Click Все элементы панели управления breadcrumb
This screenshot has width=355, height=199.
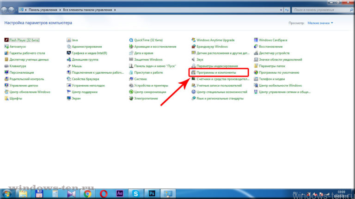[87, 10]
